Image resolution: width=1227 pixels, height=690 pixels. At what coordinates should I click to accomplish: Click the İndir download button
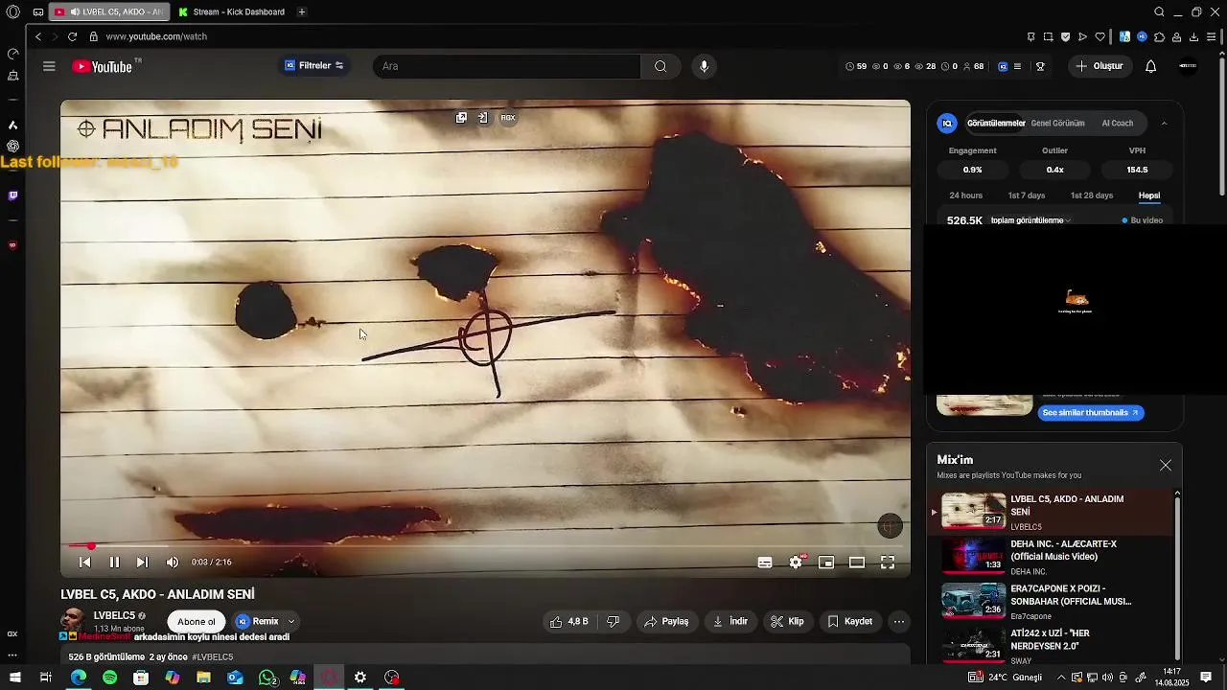point(729,621)
